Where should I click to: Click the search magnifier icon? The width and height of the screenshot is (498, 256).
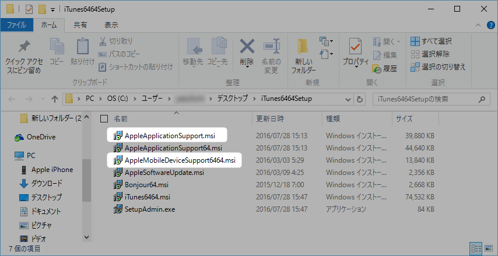482,99
